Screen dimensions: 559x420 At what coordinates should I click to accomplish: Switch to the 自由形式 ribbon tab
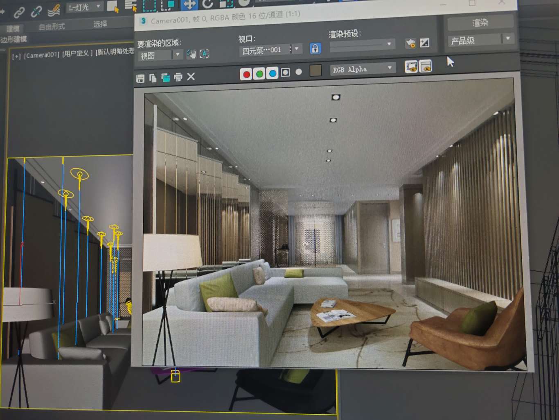pyautogui.click(x=52, y=27)
